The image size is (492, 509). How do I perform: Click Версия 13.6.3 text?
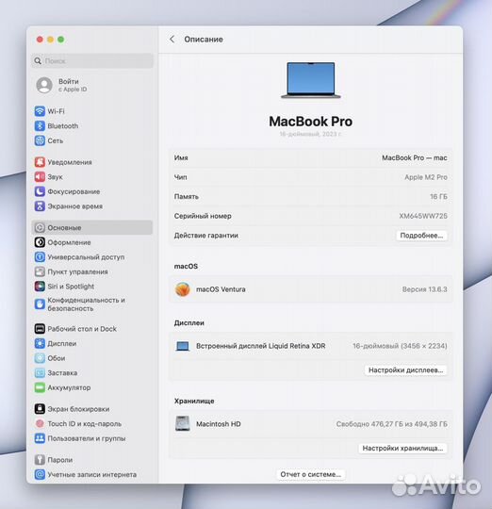click(x=424, y=289)
